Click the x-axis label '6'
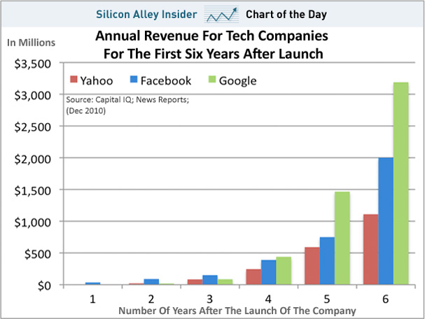425x319 pixels. 385,299
